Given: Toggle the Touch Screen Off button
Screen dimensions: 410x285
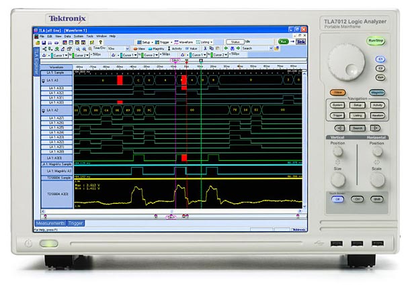Looking at the screenshot, I should pos(337,199).
